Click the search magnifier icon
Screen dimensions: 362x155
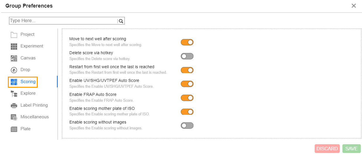click(x=121, y=21)
